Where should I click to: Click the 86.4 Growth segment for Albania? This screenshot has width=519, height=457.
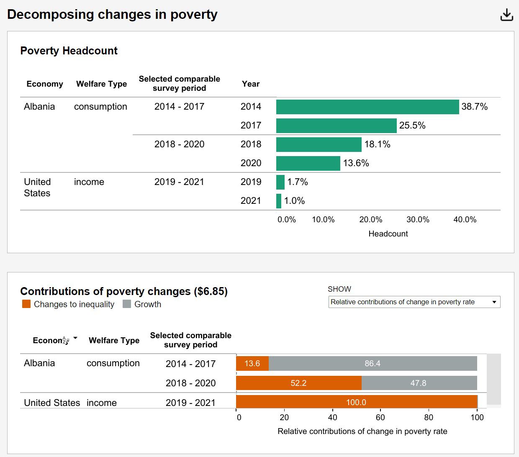point(373,363)
